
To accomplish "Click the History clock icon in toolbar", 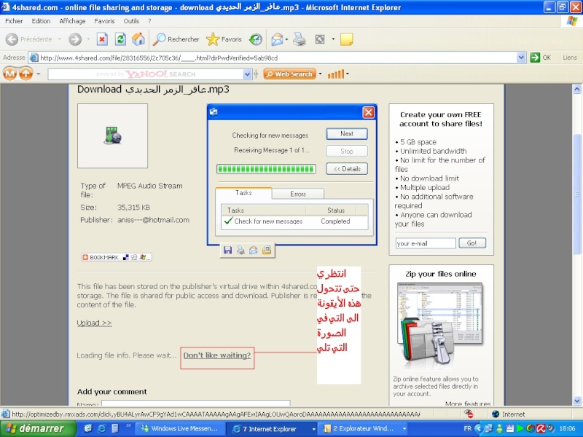I will pyautogui.click(x=256, y=39).
